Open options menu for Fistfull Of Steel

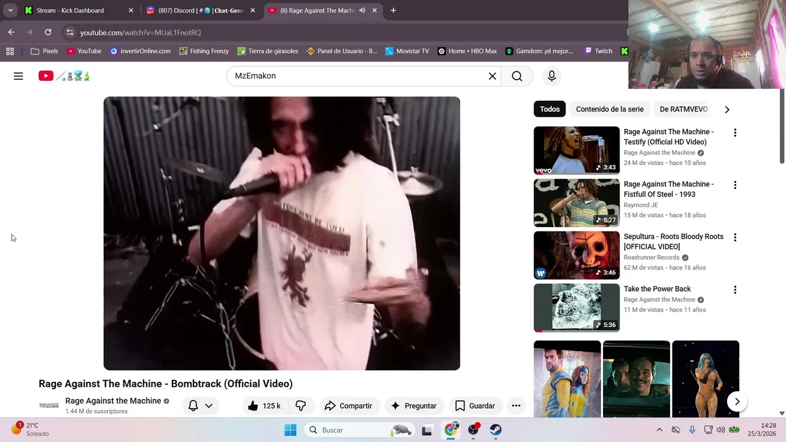(734, 185)
